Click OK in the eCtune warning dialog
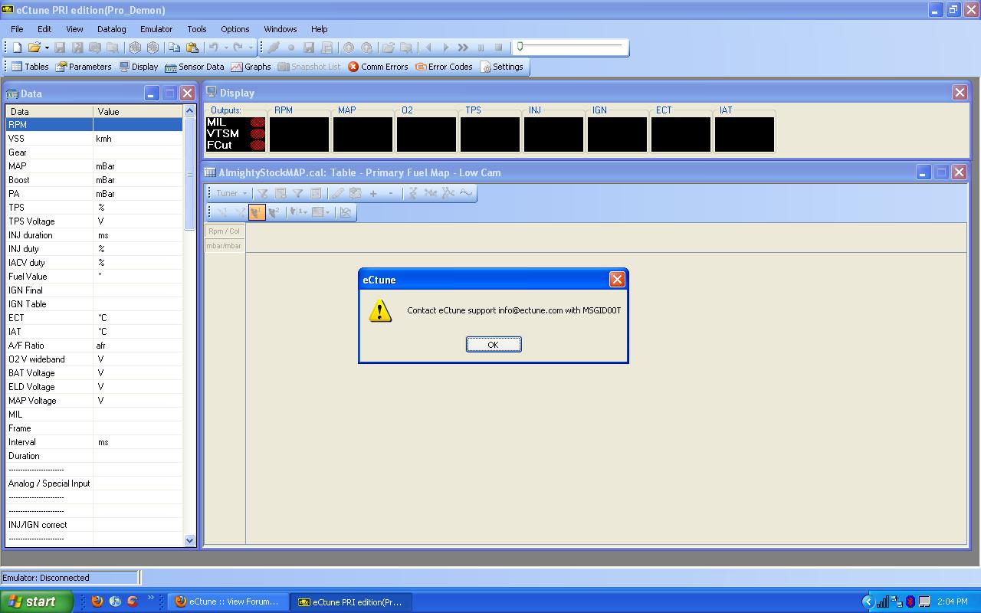Image resolution: width=981 pixels, height=613 pixels. pyautogui.click(x=494, y=345)
